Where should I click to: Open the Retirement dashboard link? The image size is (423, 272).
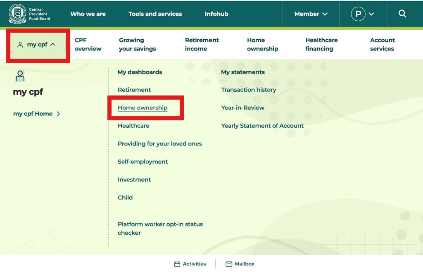[134, 90]
